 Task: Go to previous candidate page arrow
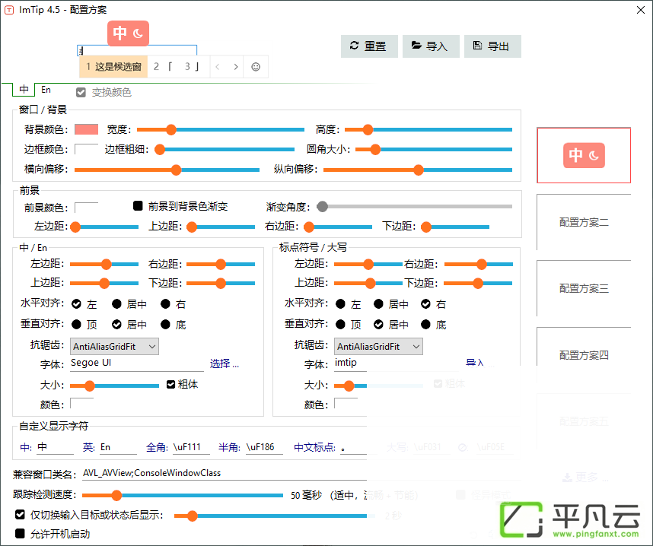pos(218,67)
